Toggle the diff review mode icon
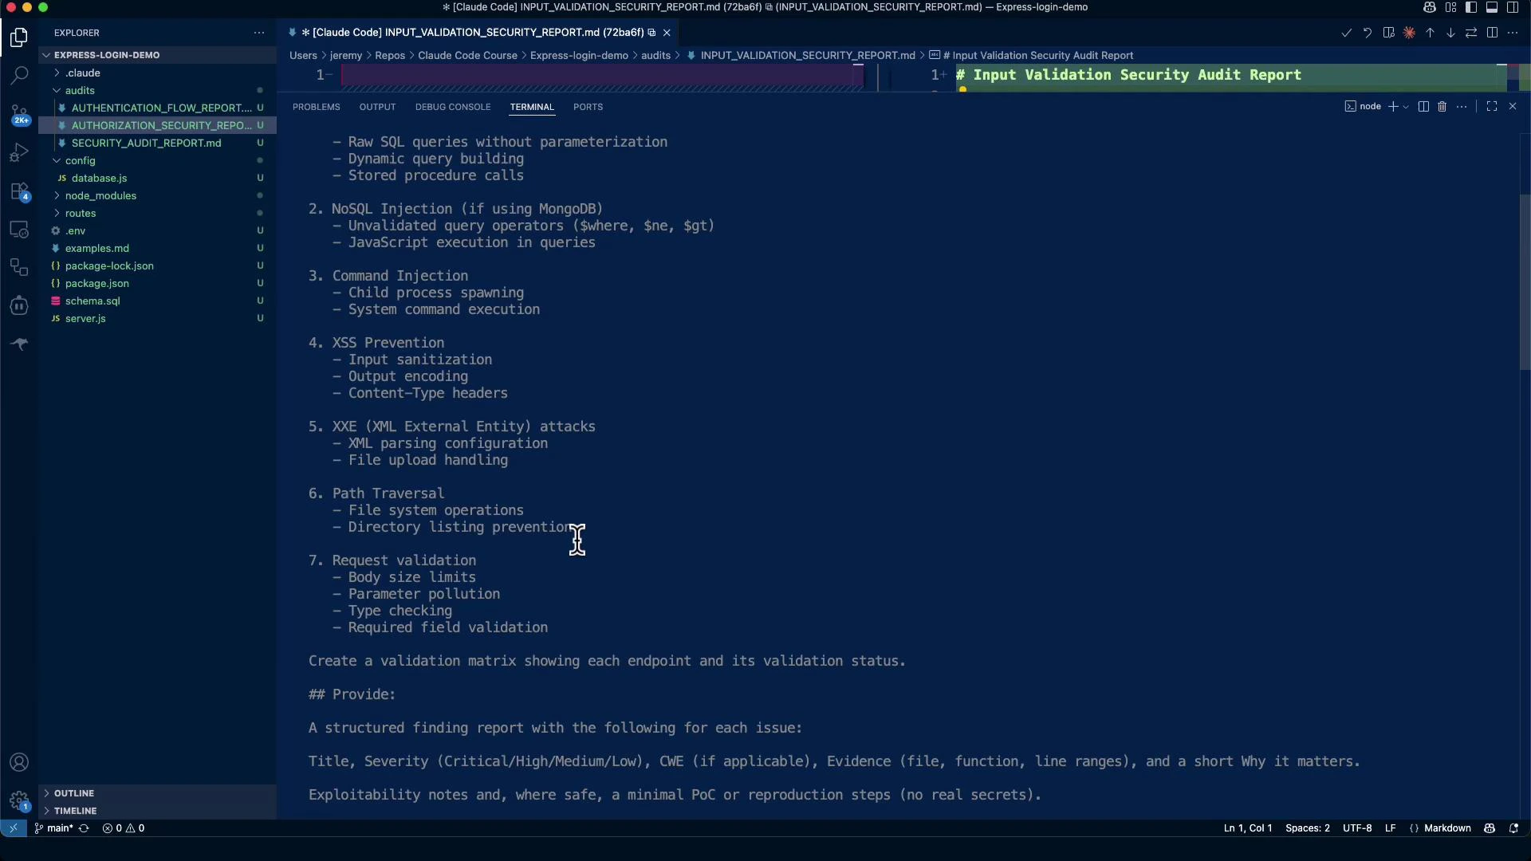The image size is (1531, 861). [x=1388, y=33]
